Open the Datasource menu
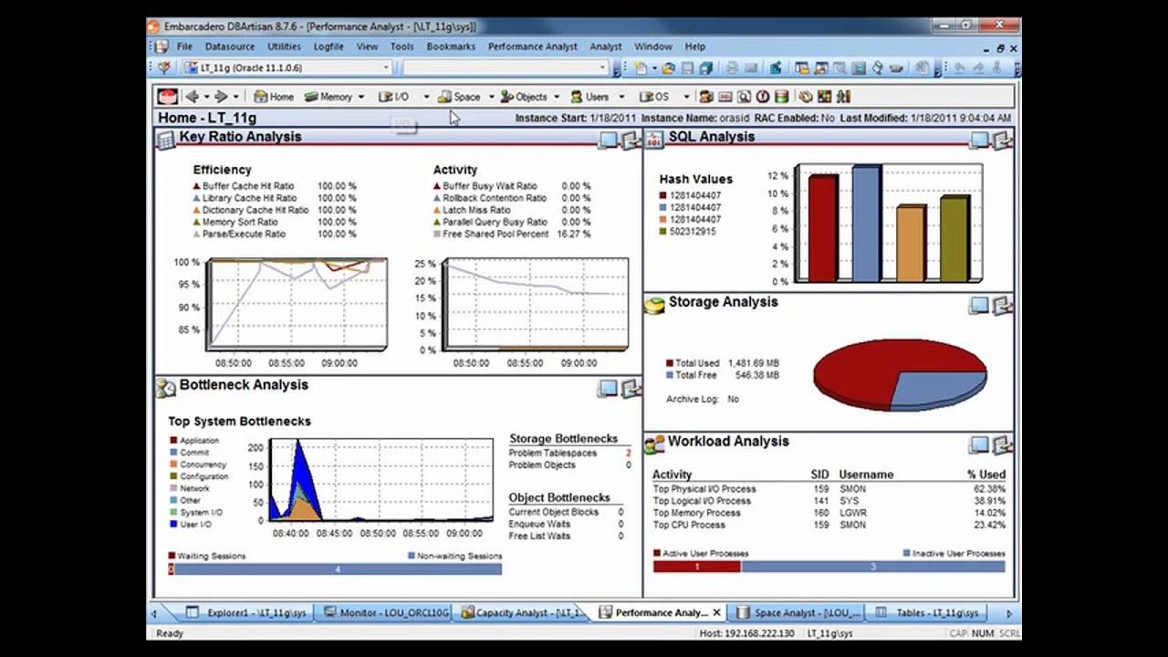The width and height of the screenshot is (1168, 657). [230, 47]
